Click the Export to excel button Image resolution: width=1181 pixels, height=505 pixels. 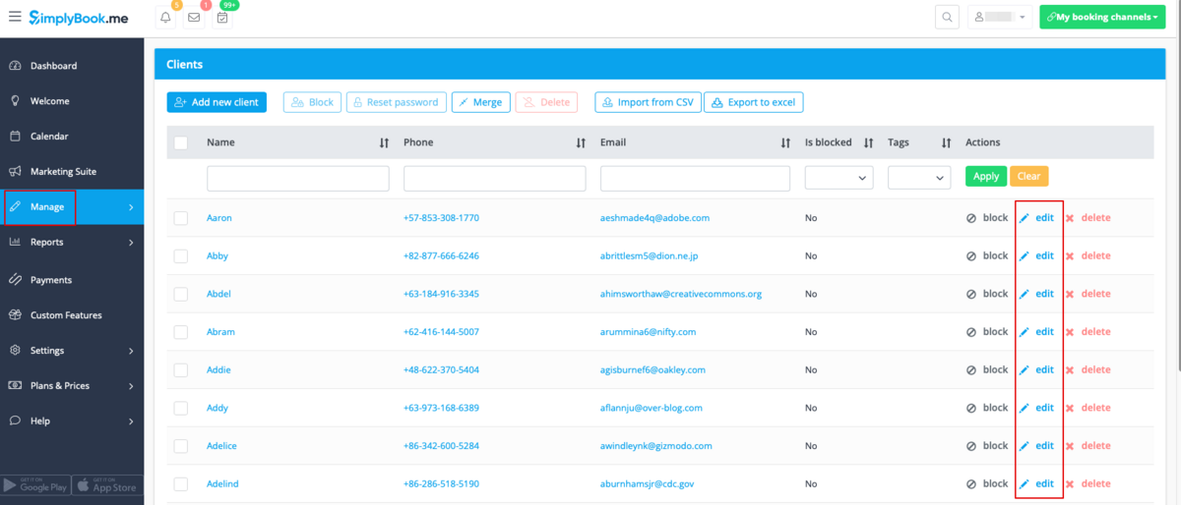[754, 102]
